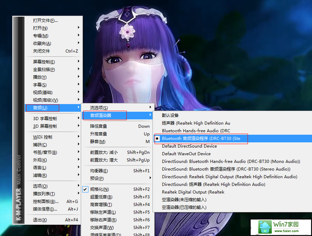Open the 选项(O) submenu
The image size is (312, 236).
[x=53, y=186]
